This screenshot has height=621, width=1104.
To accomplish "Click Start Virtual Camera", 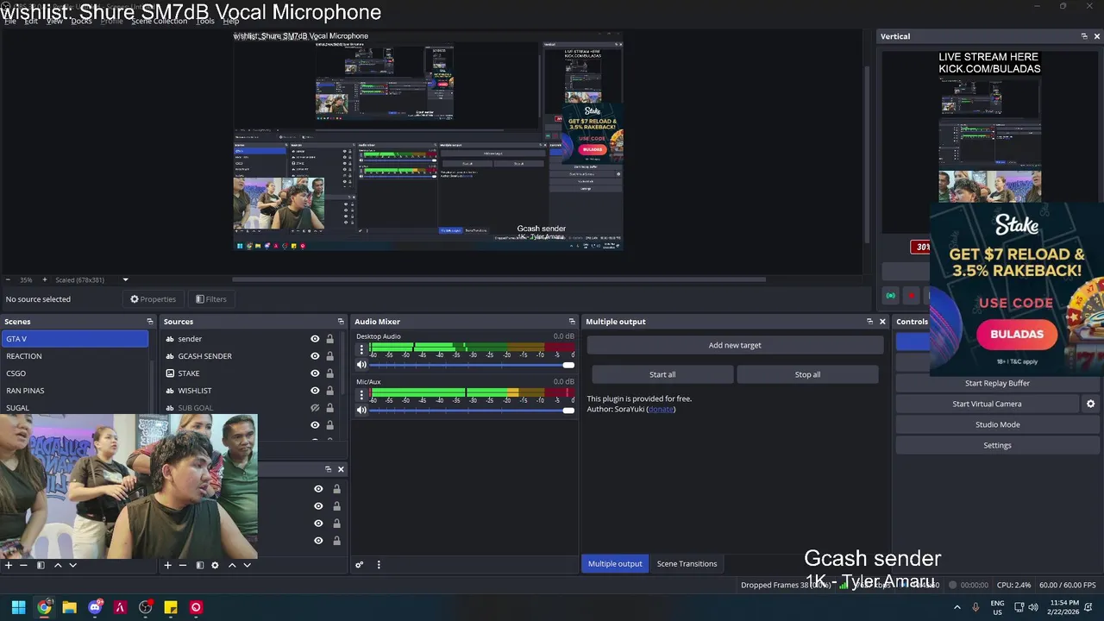I will 987,404.
